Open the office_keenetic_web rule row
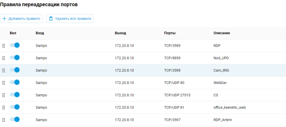 [230, 108]
